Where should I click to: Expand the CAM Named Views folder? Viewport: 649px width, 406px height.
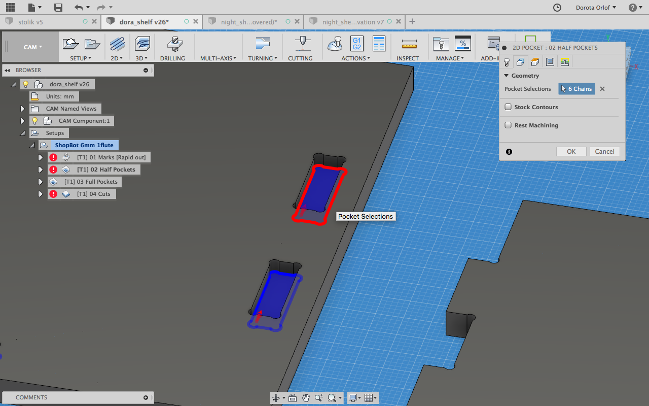click(x=22, y=109)
